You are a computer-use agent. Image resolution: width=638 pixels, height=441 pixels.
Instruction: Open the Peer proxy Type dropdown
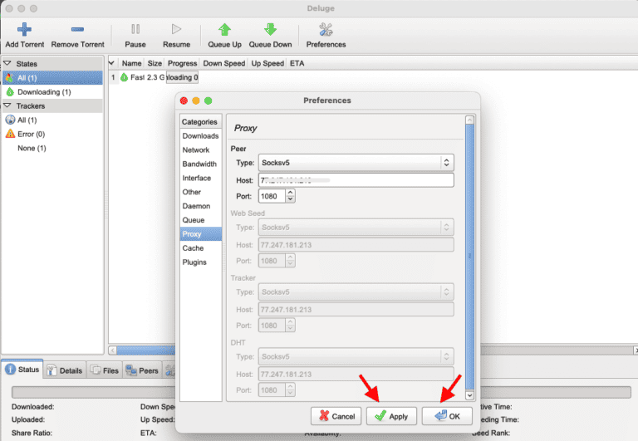click(356, 163)
